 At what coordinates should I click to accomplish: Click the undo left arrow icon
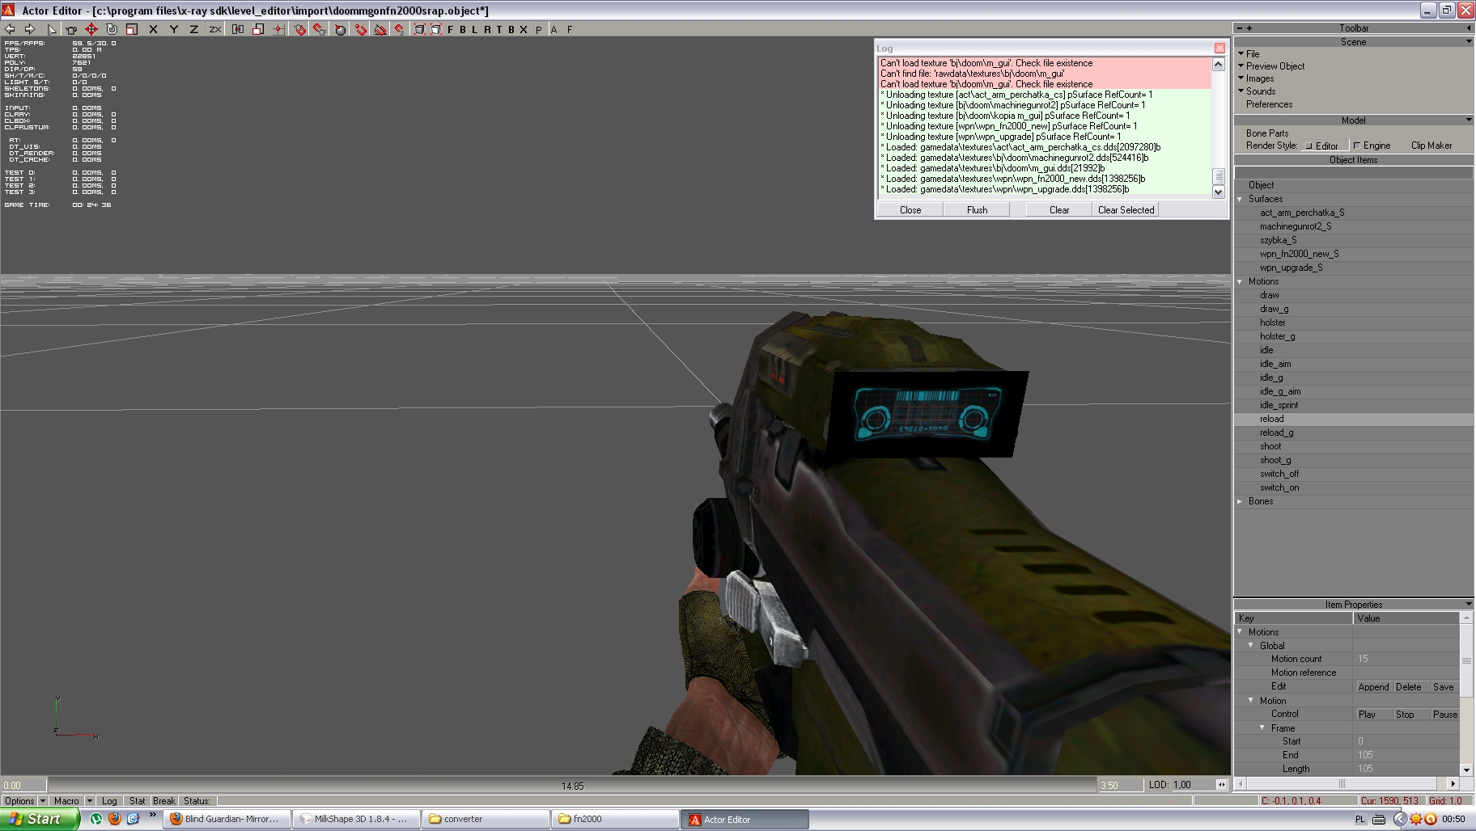click(10, 29)
